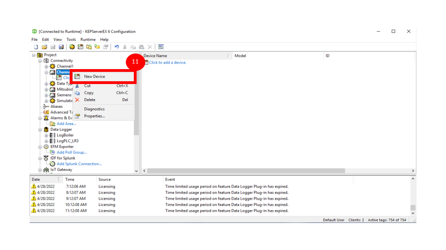This screenshot has height=250, width=446.
Task: Click the IDF for Splunk icon
Action: pyautogui.click(x=46, y=158)
